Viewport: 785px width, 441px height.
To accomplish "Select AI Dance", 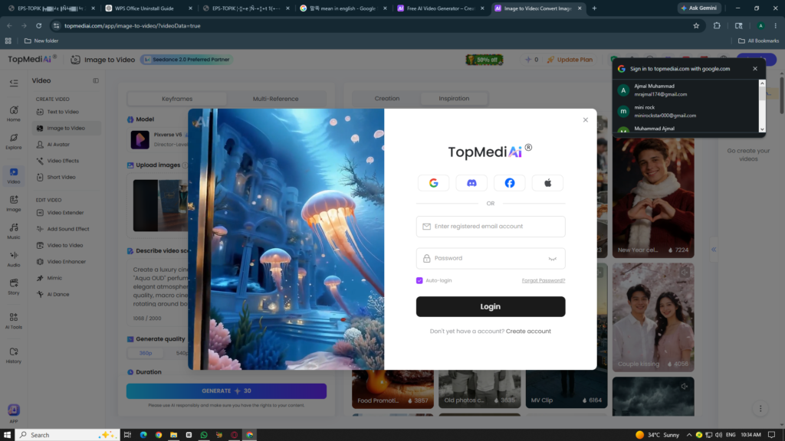I will (x=67, y=295).
